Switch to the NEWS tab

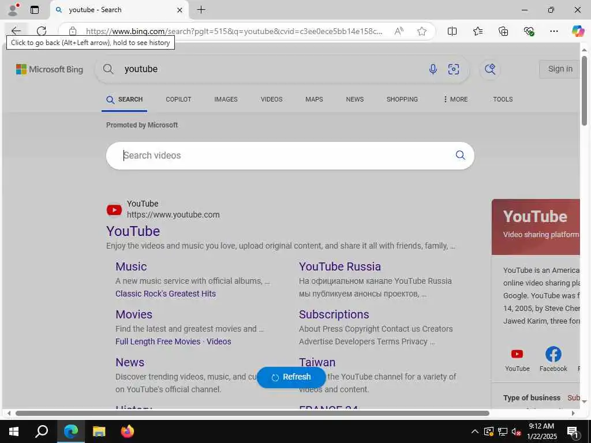355,99
